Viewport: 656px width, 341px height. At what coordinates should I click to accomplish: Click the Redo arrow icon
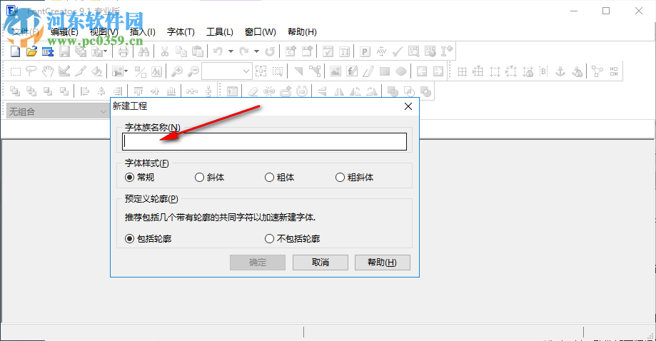click(x=244, y=51)
